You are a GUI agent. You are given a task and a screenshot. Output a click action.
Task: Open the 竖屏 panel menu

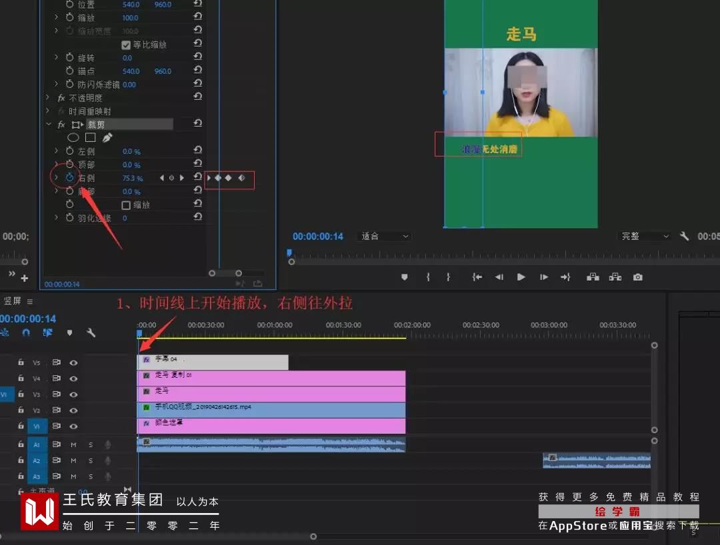tap(30, 301)
